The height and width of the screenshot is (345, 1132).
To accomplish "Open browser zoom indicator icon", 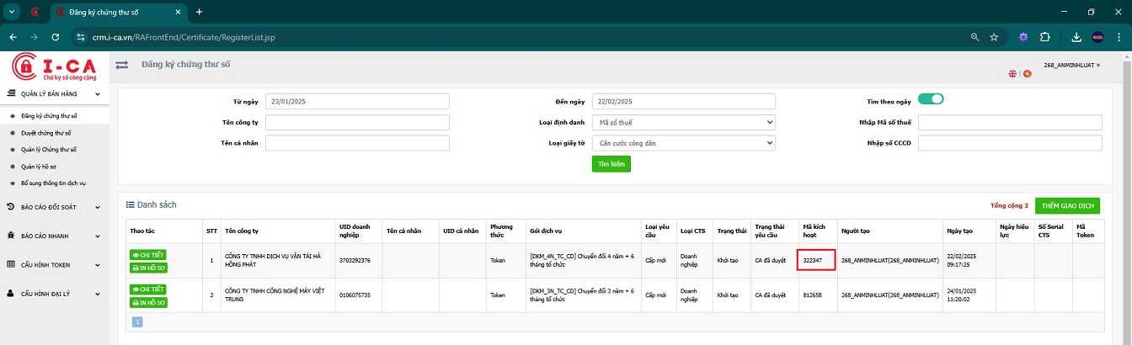I will pos(974,37).
